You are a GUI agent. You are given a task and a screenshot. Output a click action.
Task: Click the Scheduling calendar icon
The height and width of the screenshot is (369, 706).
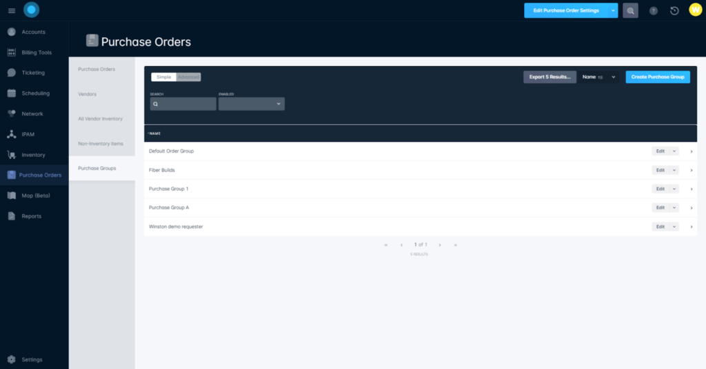(12, 94)
